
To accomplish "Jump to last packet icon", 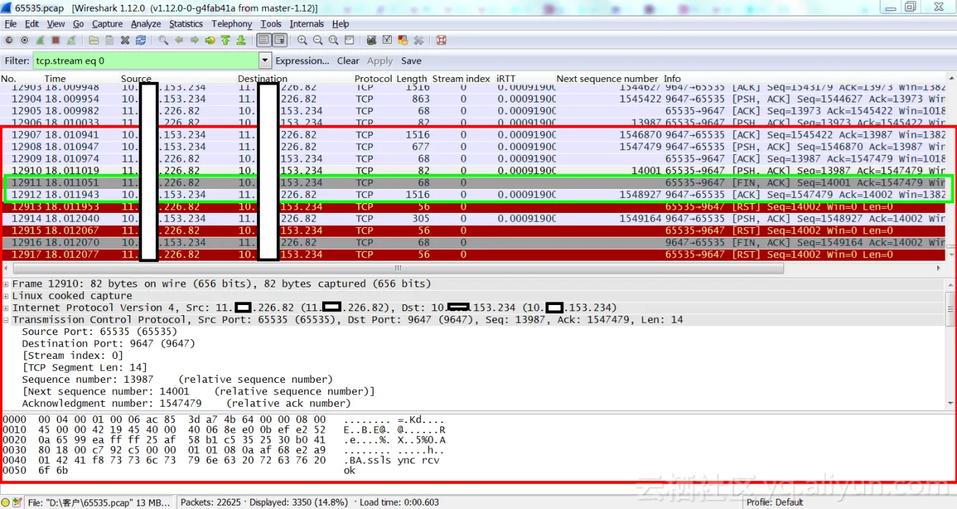I will (x=241, y=40).
